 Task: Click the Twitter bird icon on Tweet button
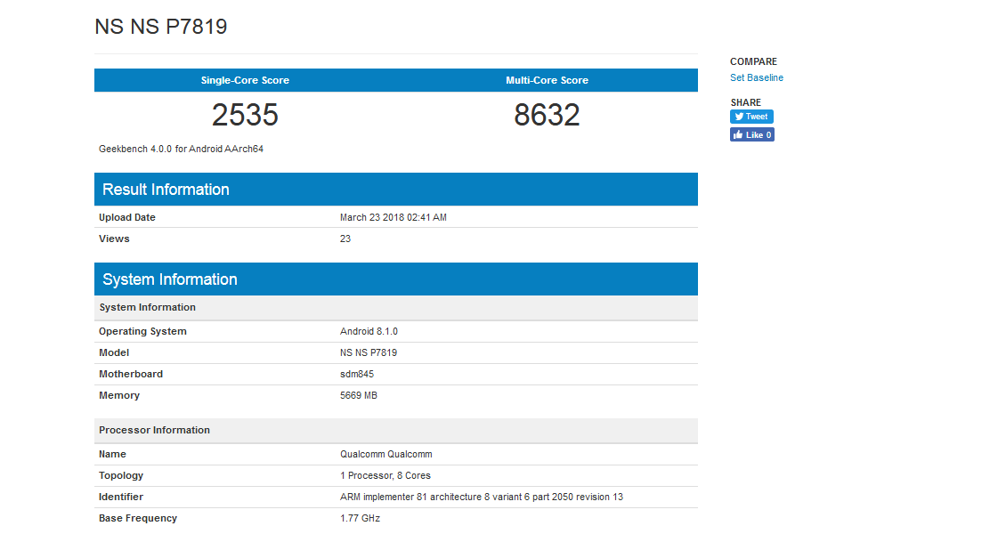coord(739,117)
